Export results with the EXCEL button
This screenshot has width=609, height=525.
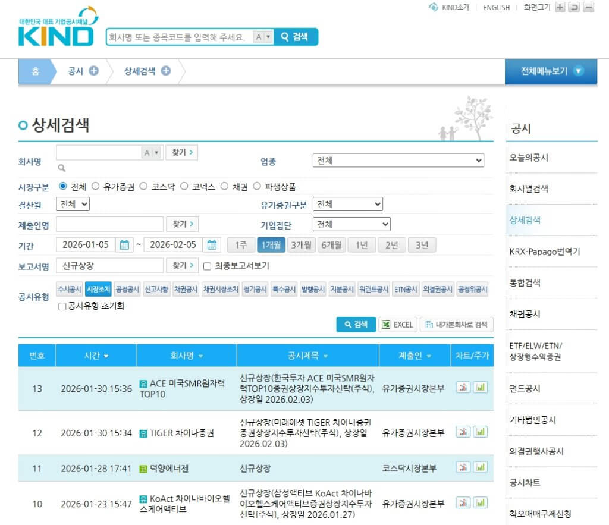click(397, 325)
